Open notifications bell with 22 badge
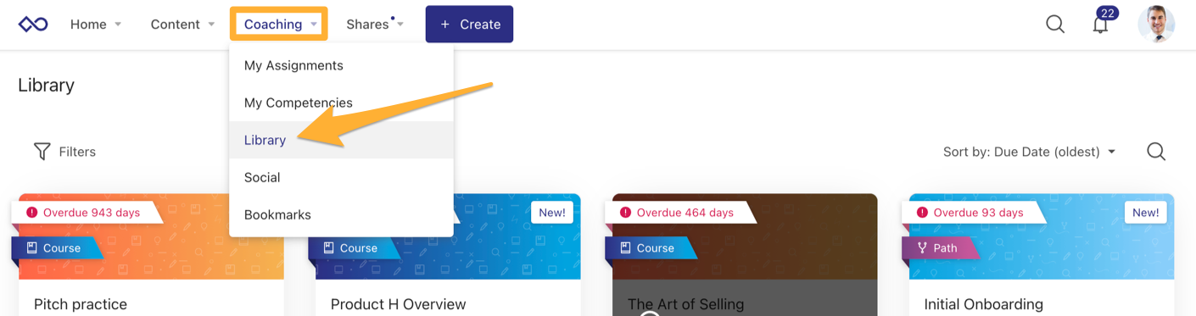1196x316 pixels. point(1101,24)
